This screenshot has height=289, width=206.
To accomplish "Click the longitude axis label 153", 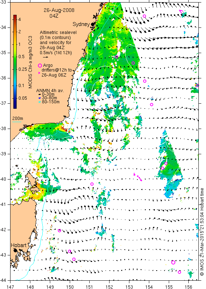I will [129, 287].
